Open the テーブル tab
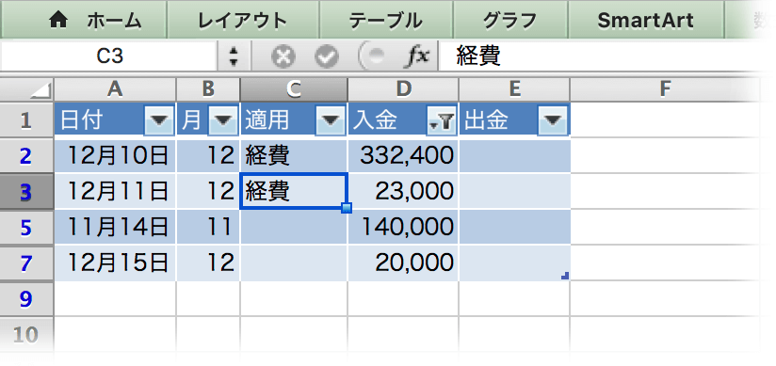Viewport: 776px width, 366px height. pyautogui.click(x=386, y=20)
